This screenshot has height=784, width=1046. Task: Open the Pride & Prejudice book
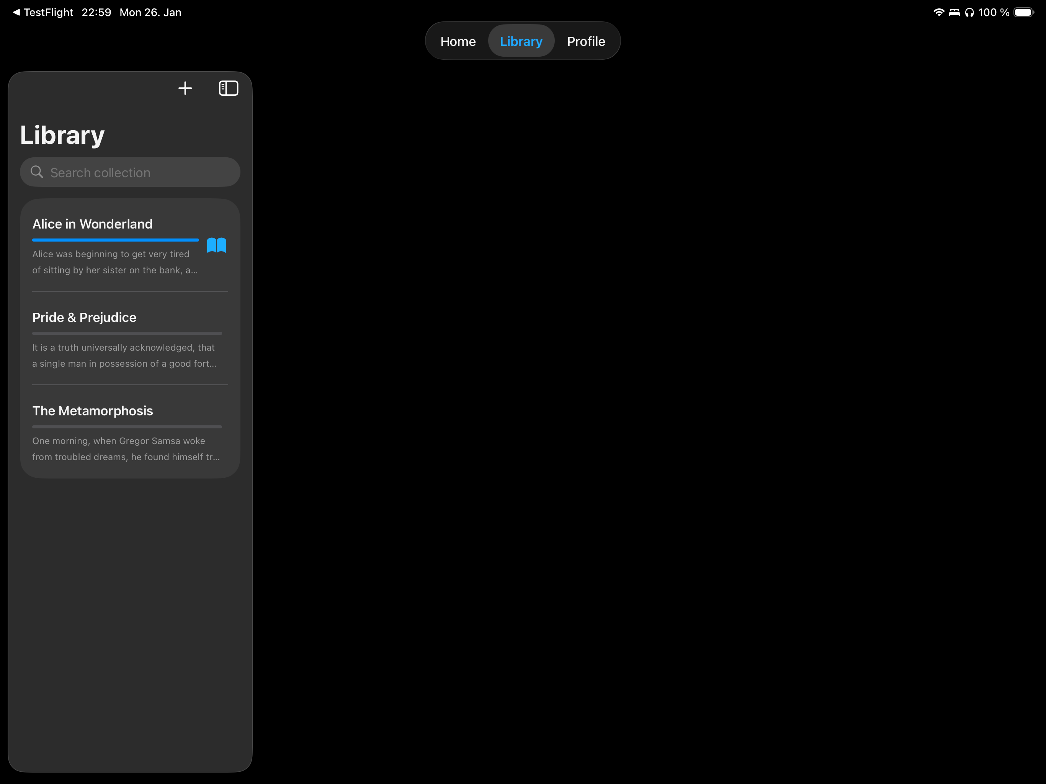130,338
